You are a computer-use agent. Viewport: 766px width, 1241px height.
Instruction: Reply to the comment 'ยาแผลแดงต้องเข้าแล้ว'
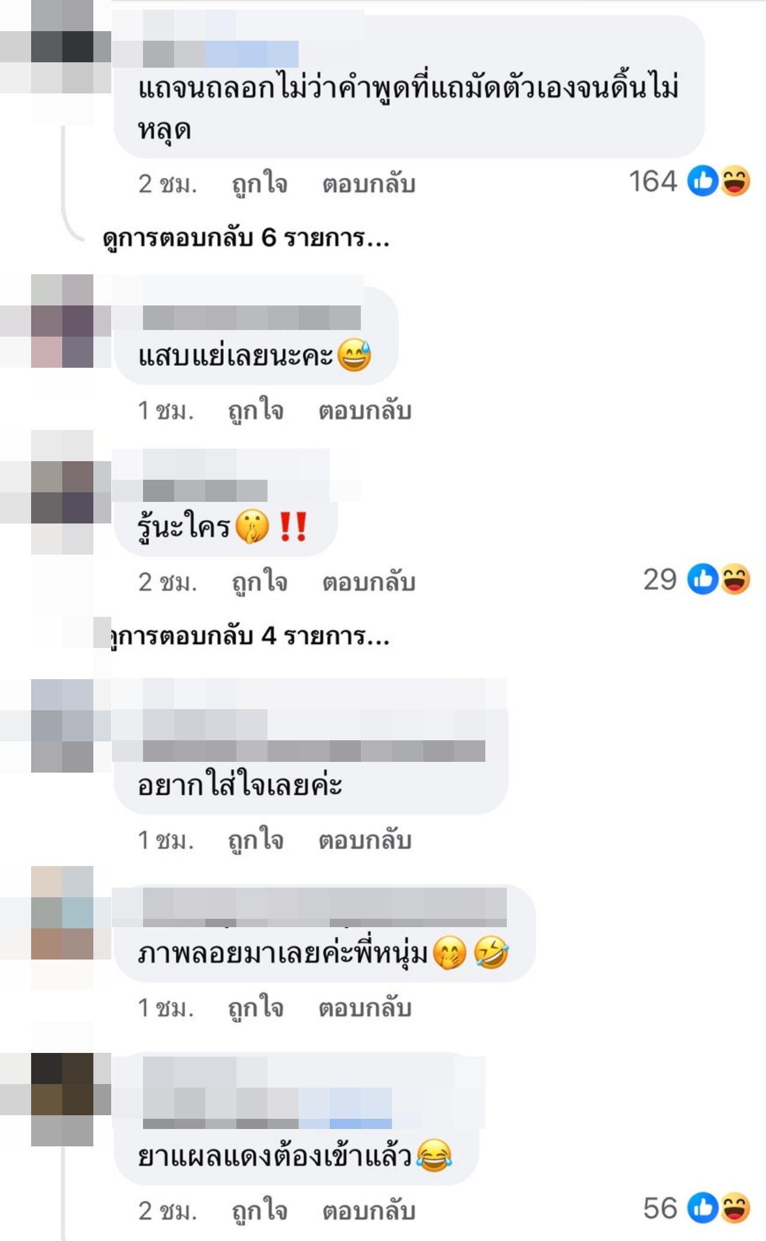point(369,1211)
